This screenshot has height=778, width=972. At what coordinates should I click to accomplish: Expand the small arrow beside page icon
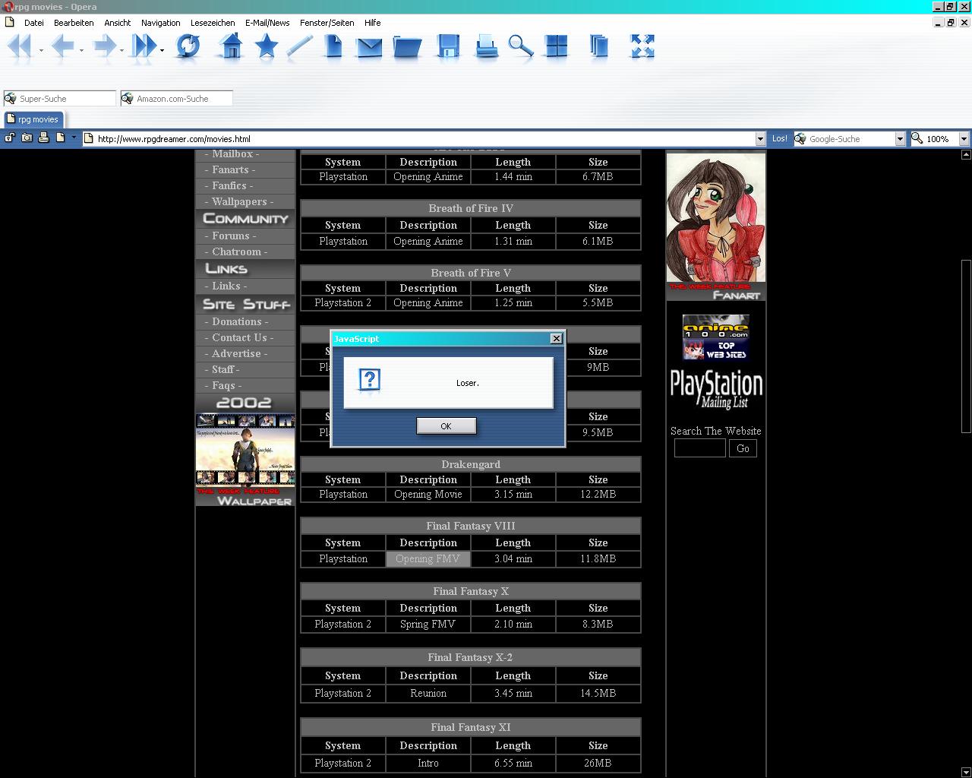point(74,138)
